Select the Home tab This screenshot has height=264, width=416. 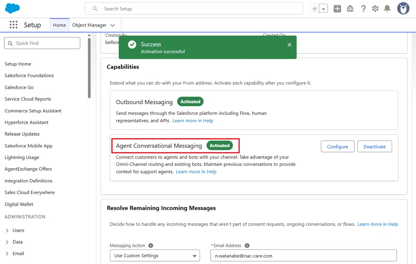tap(59, 25)
